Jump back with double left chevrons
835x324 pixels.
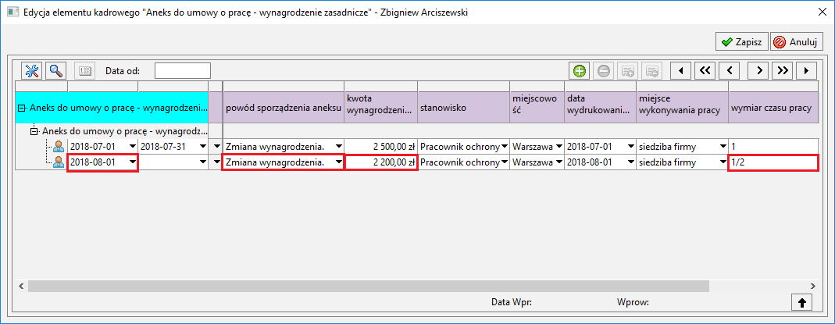(x=704, y=70)
